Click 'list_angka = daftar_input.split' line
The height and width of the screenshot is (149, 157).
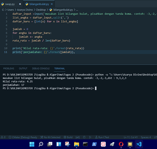pyautogui.click(x=41, y=18)
